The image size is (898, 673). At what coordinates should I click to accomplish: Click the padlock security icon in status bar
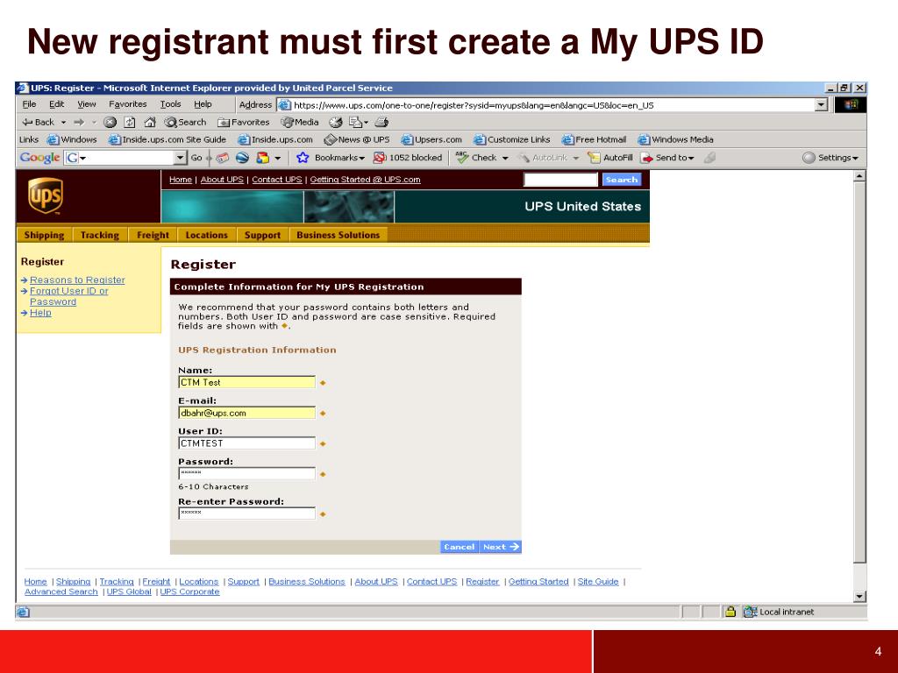pos(731,612)
